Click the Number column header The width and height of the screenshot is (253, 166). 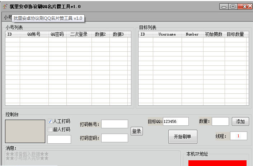[192, 34]
